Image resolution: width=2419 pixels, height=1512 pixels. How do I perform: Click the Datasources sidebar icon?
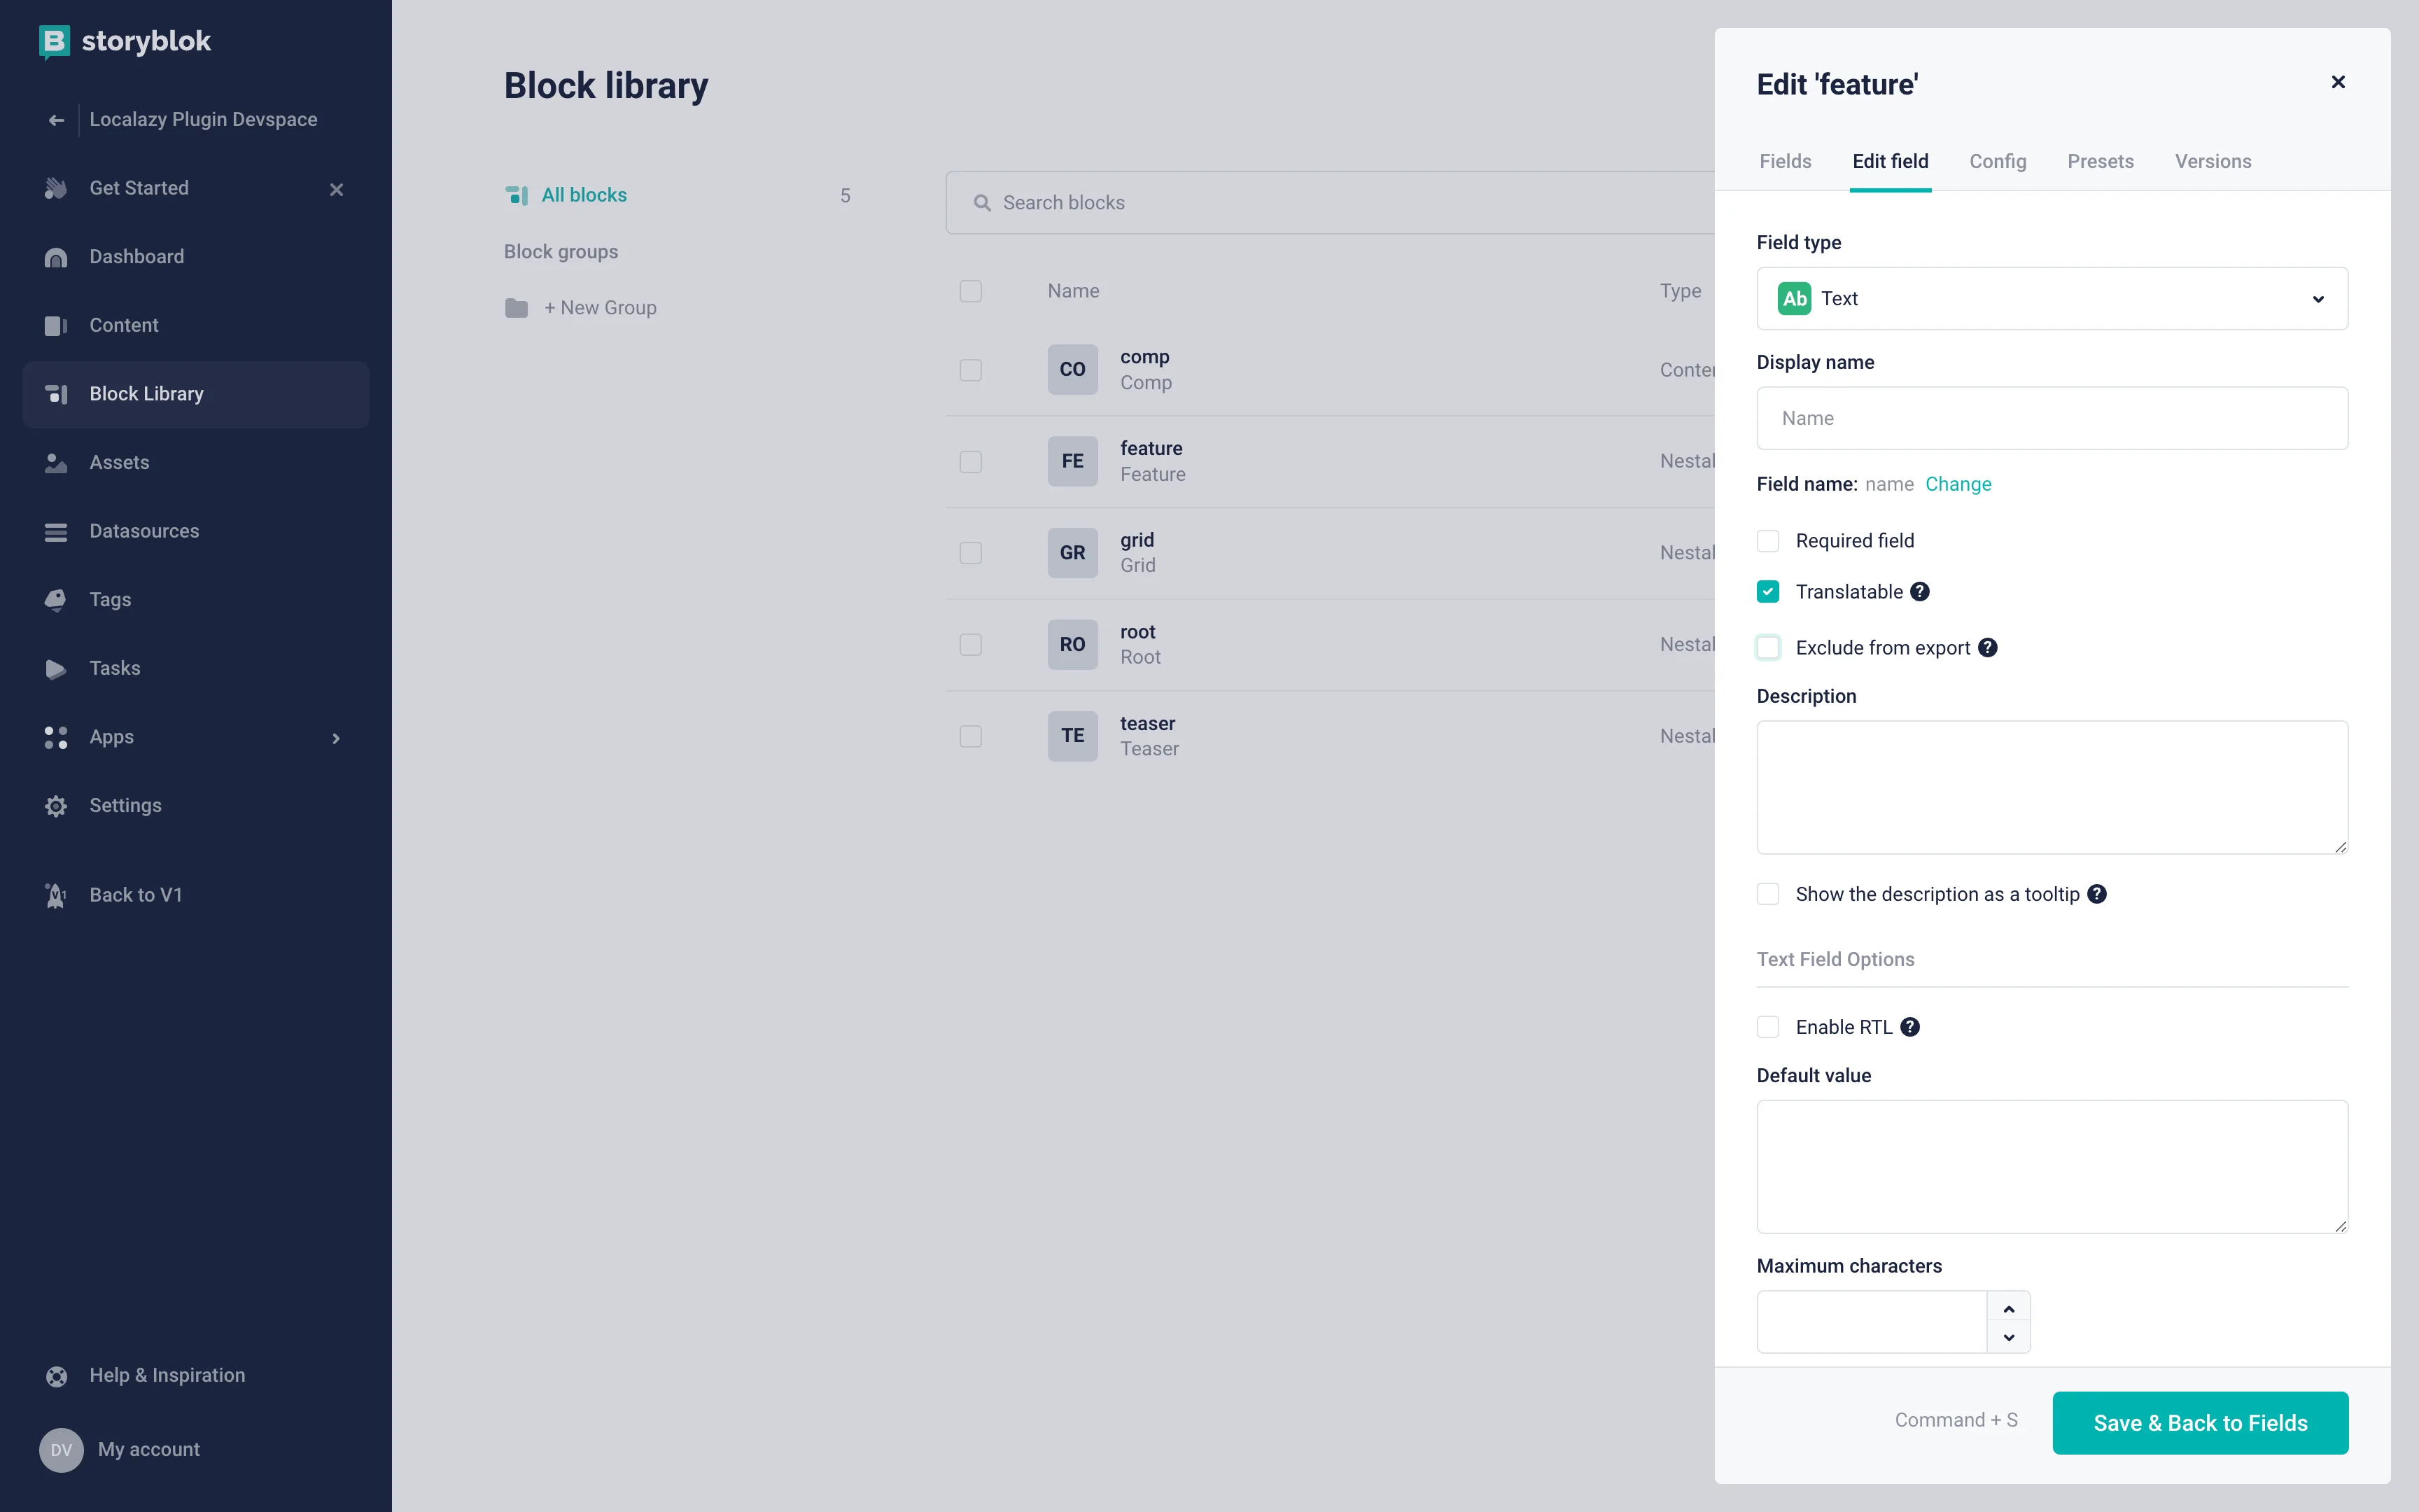(57, 529)
